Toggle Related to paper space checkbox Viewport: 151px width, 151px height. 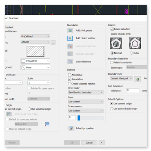pyautogui.click(x=29, y=88)
